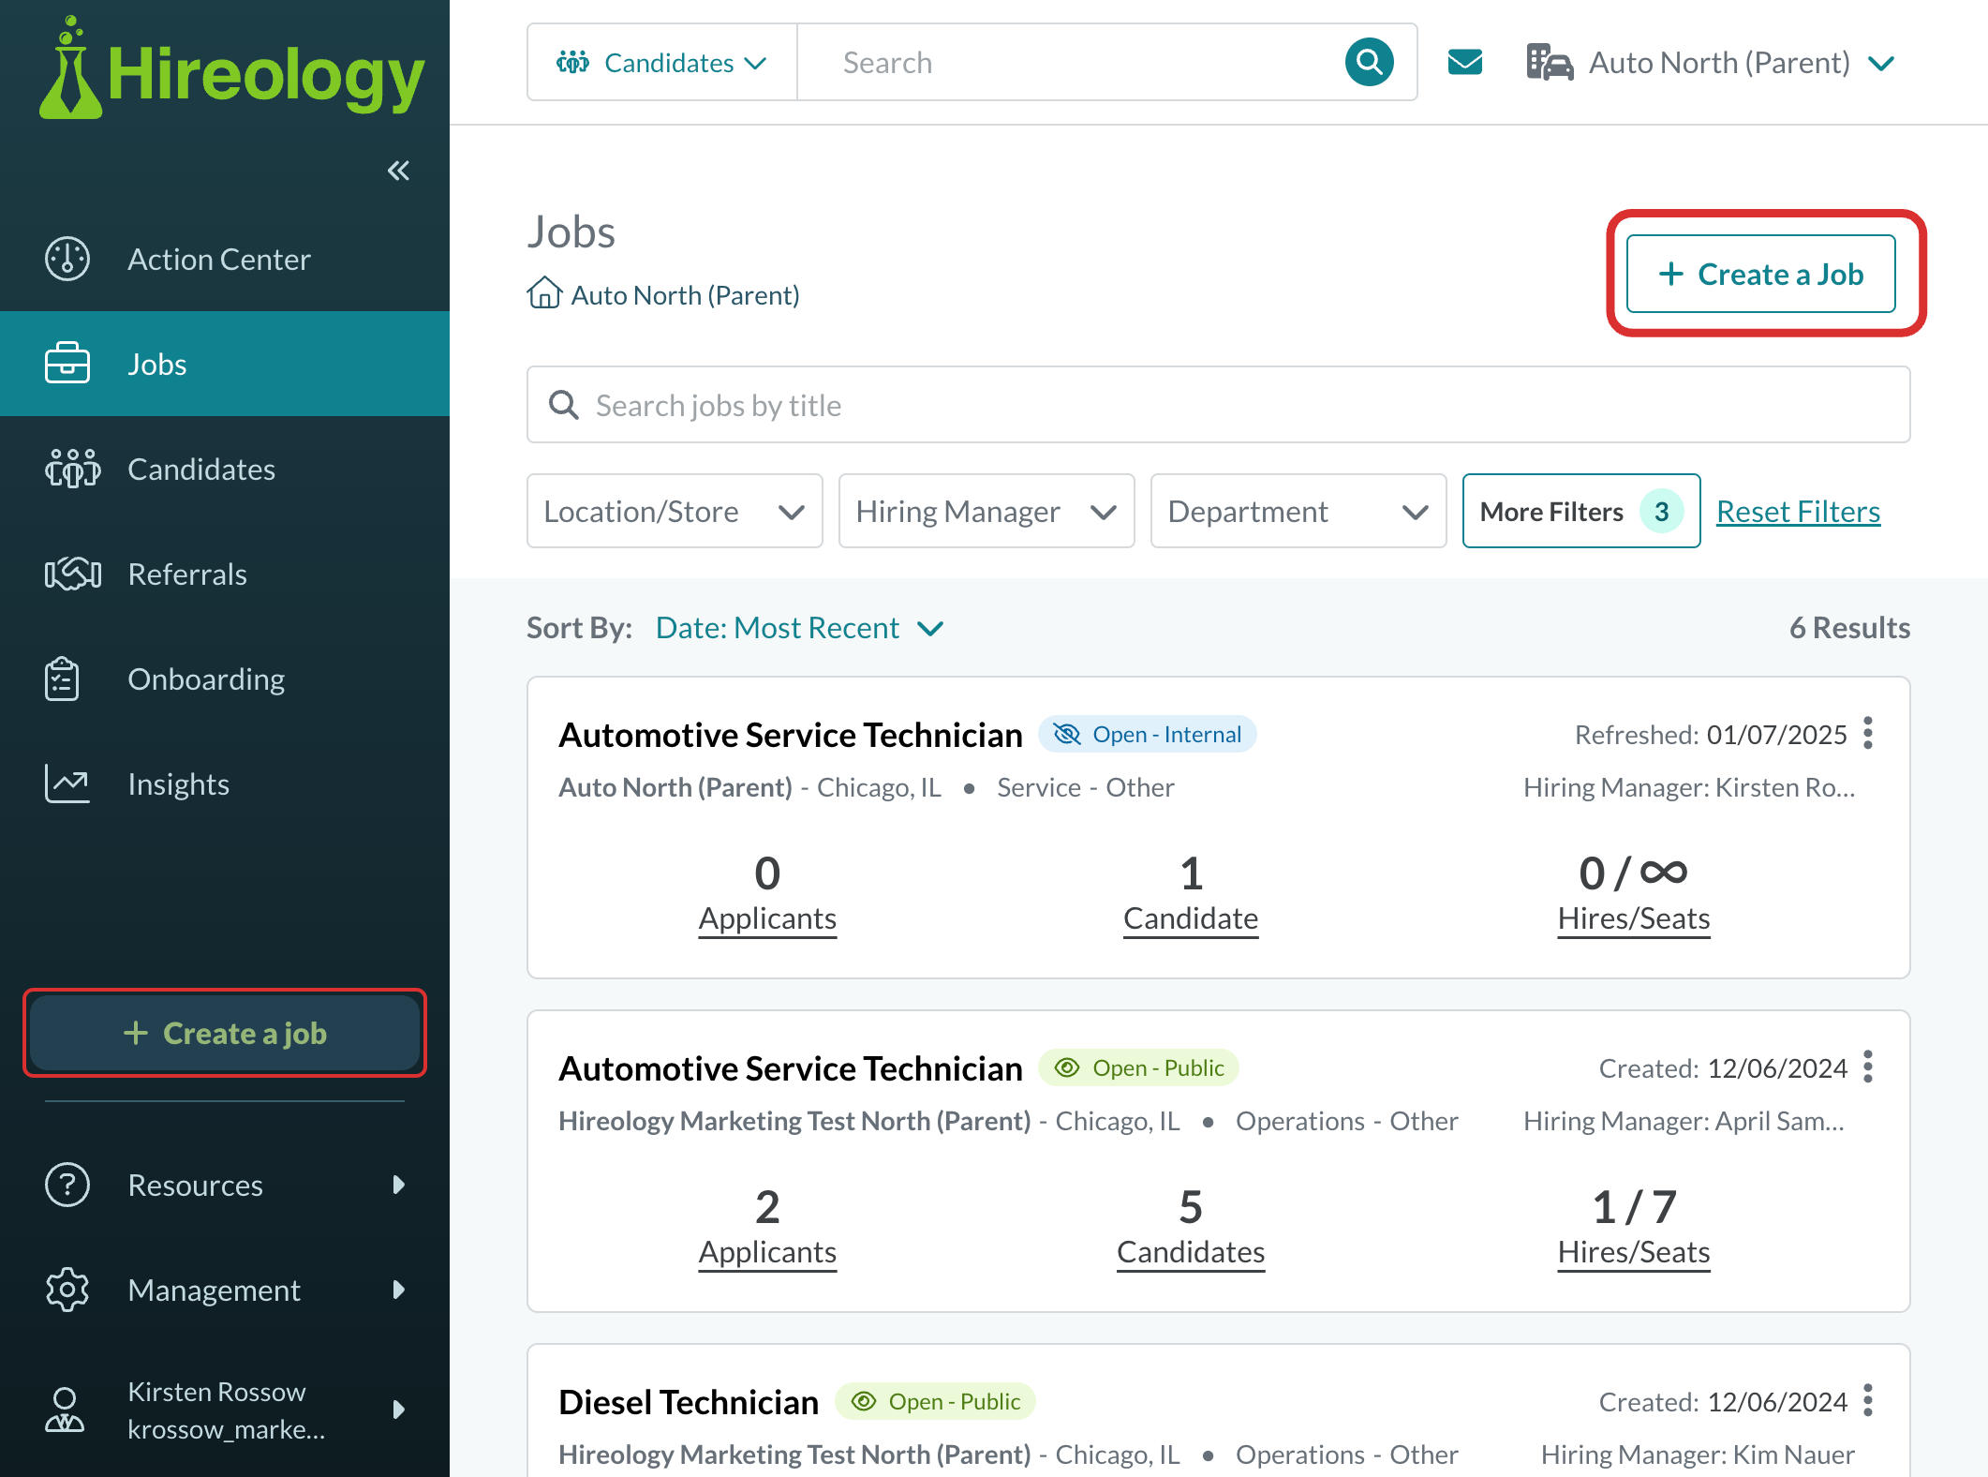Click the sidebar Create a job button
This screenshot has height=1477, width=1988.
[x=225, y=1033]
